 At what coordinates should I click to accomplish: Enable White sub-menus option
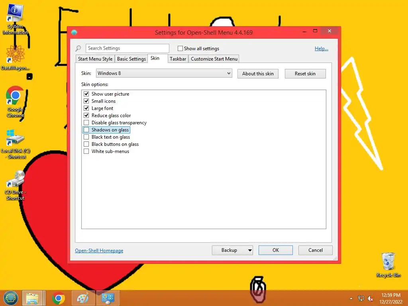click(86, 151)
